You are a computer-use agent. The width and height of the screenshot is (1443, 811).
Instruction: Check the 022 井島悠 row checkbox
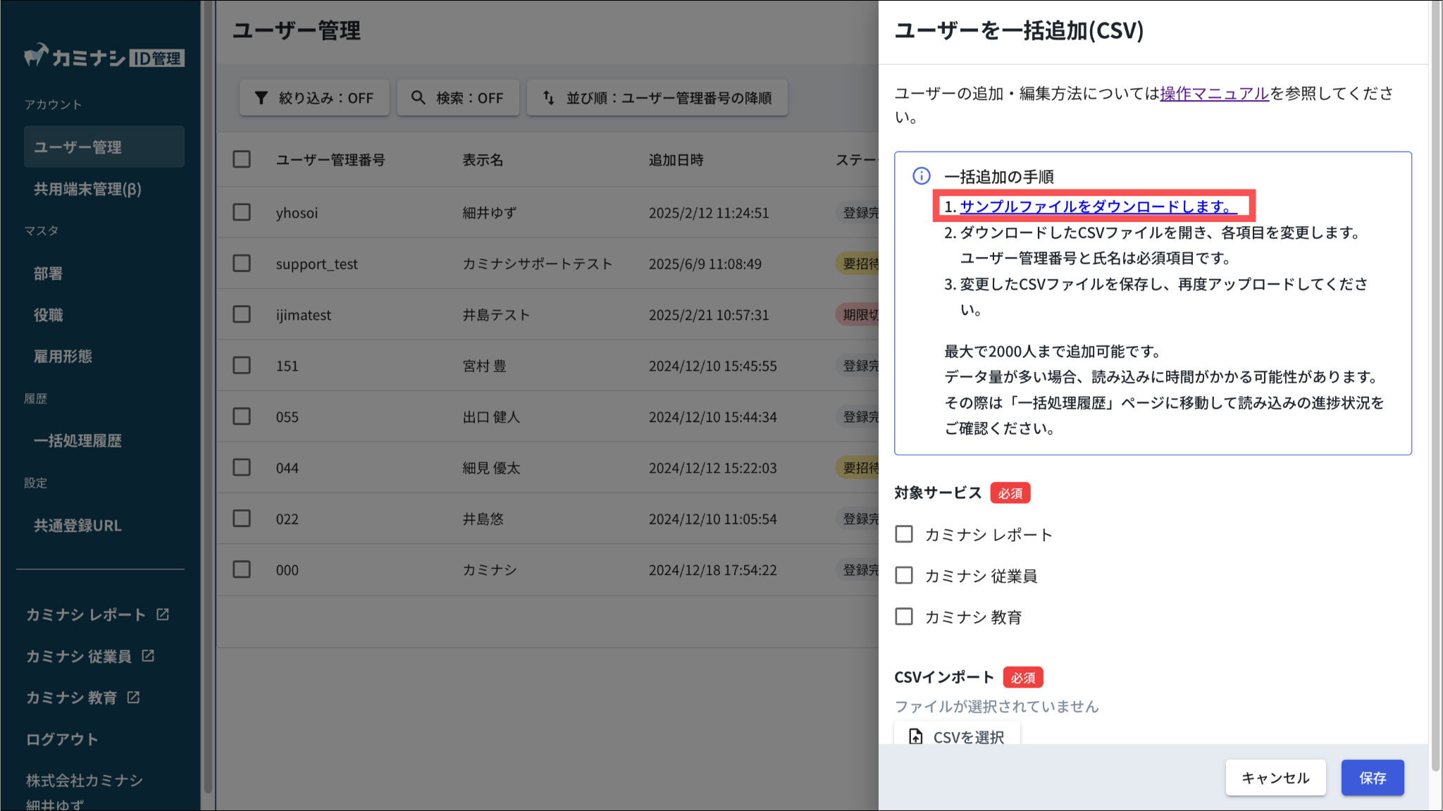[x=242, y=519]
